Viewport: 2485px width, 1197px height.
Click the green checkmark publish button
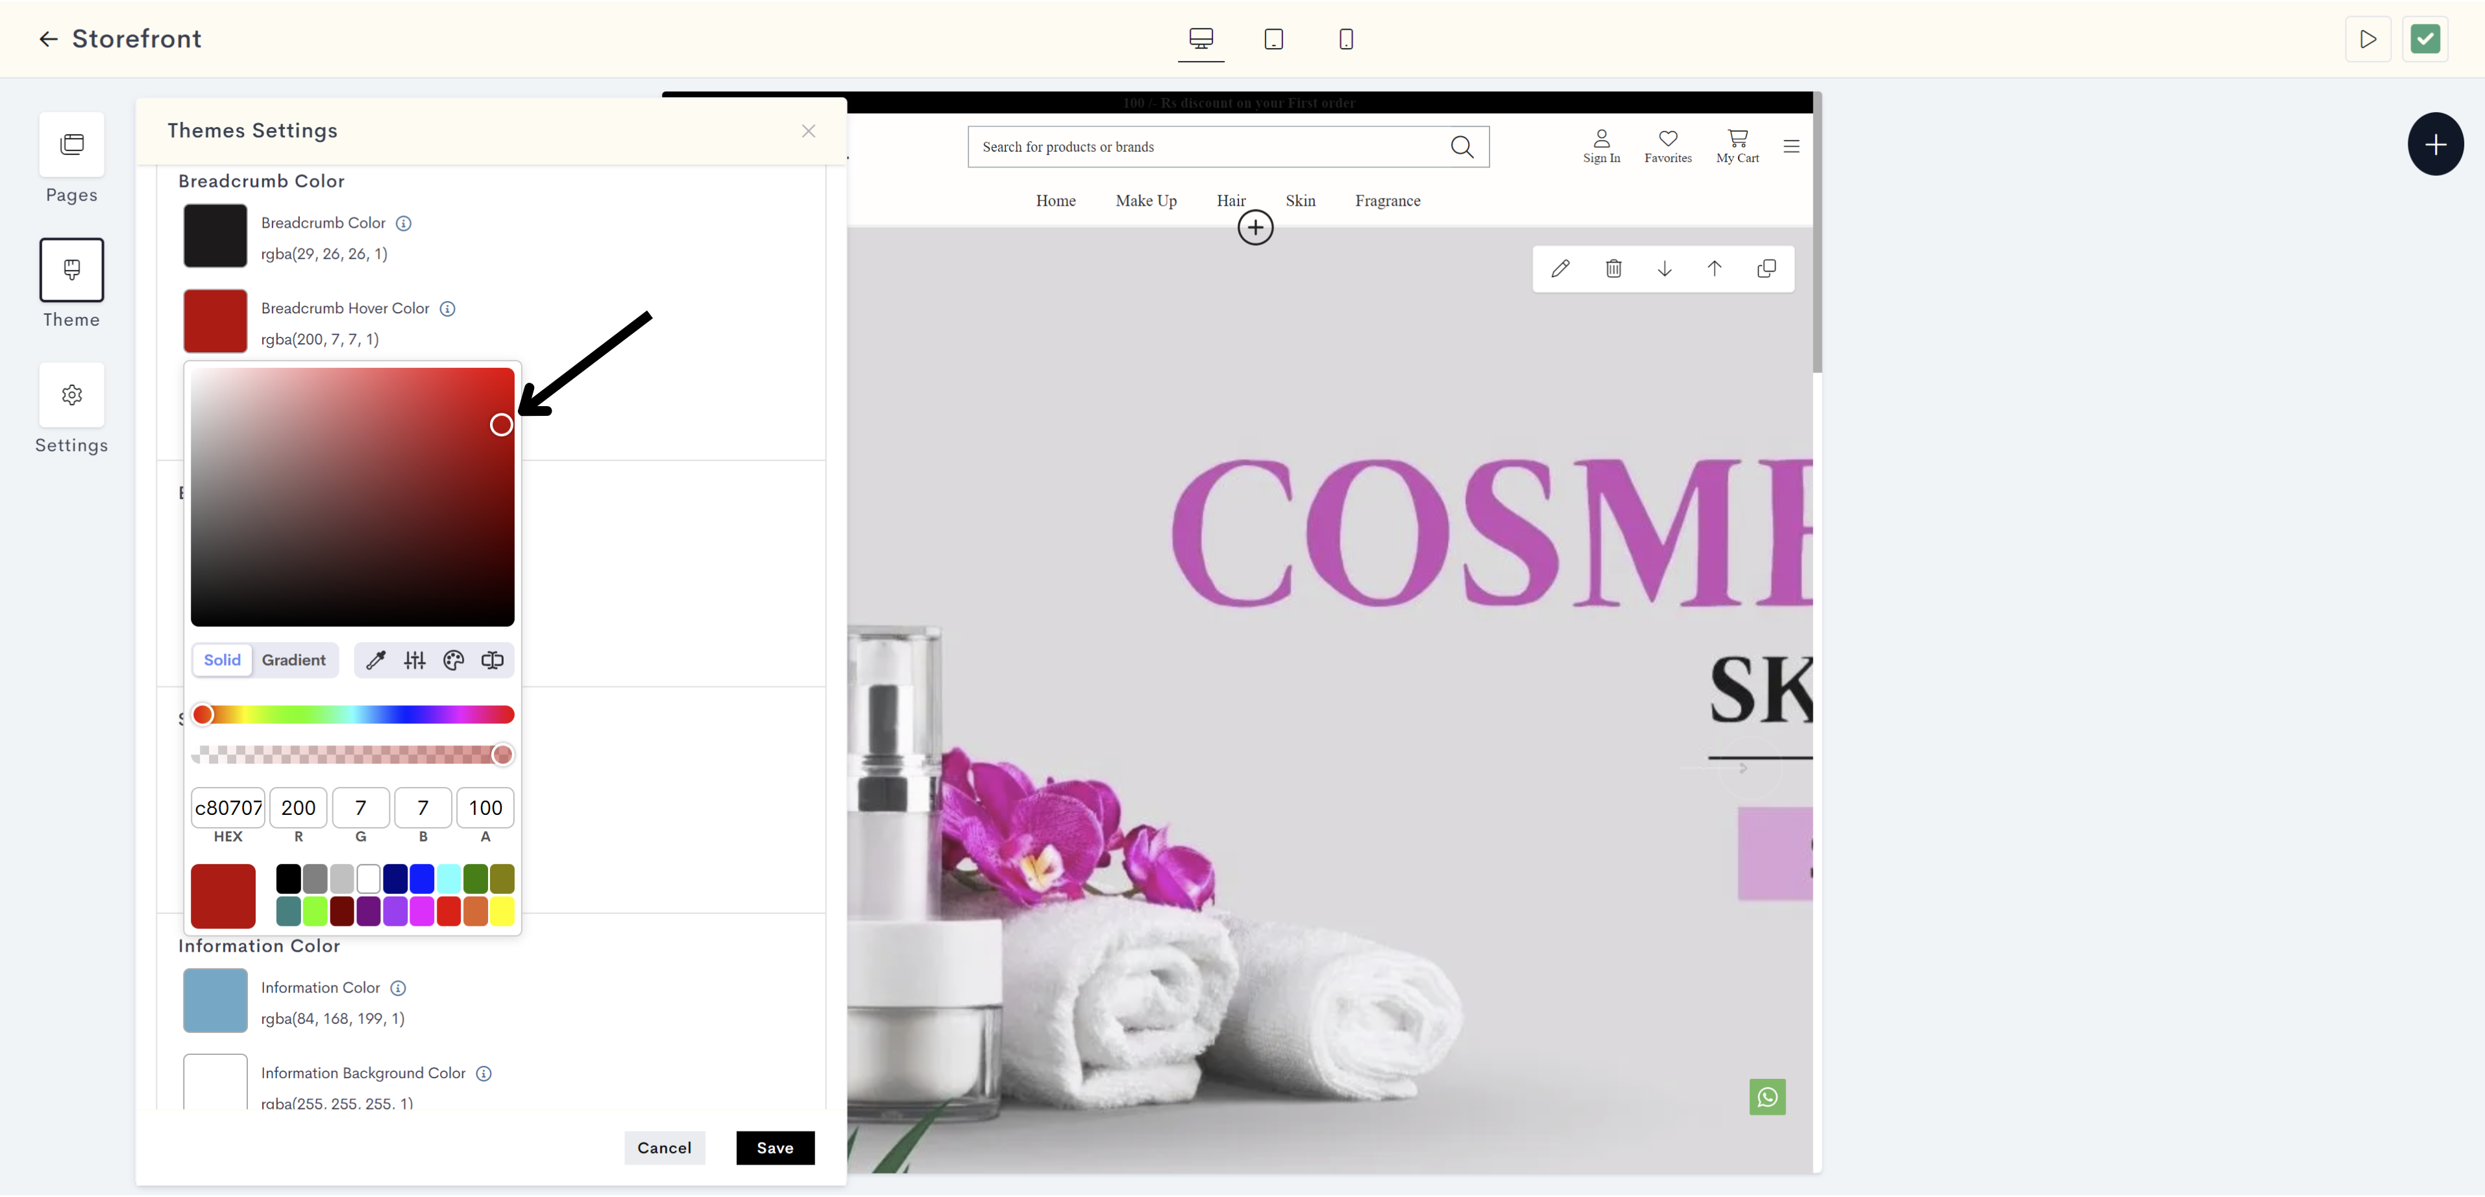click(x=2424, y=38)
